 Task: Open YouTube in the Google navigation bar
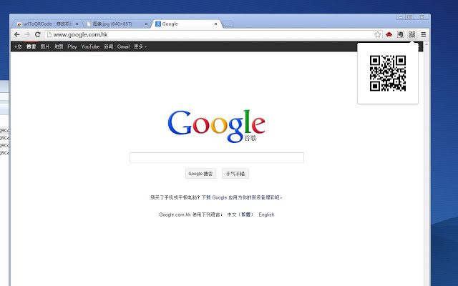(90, 46)
